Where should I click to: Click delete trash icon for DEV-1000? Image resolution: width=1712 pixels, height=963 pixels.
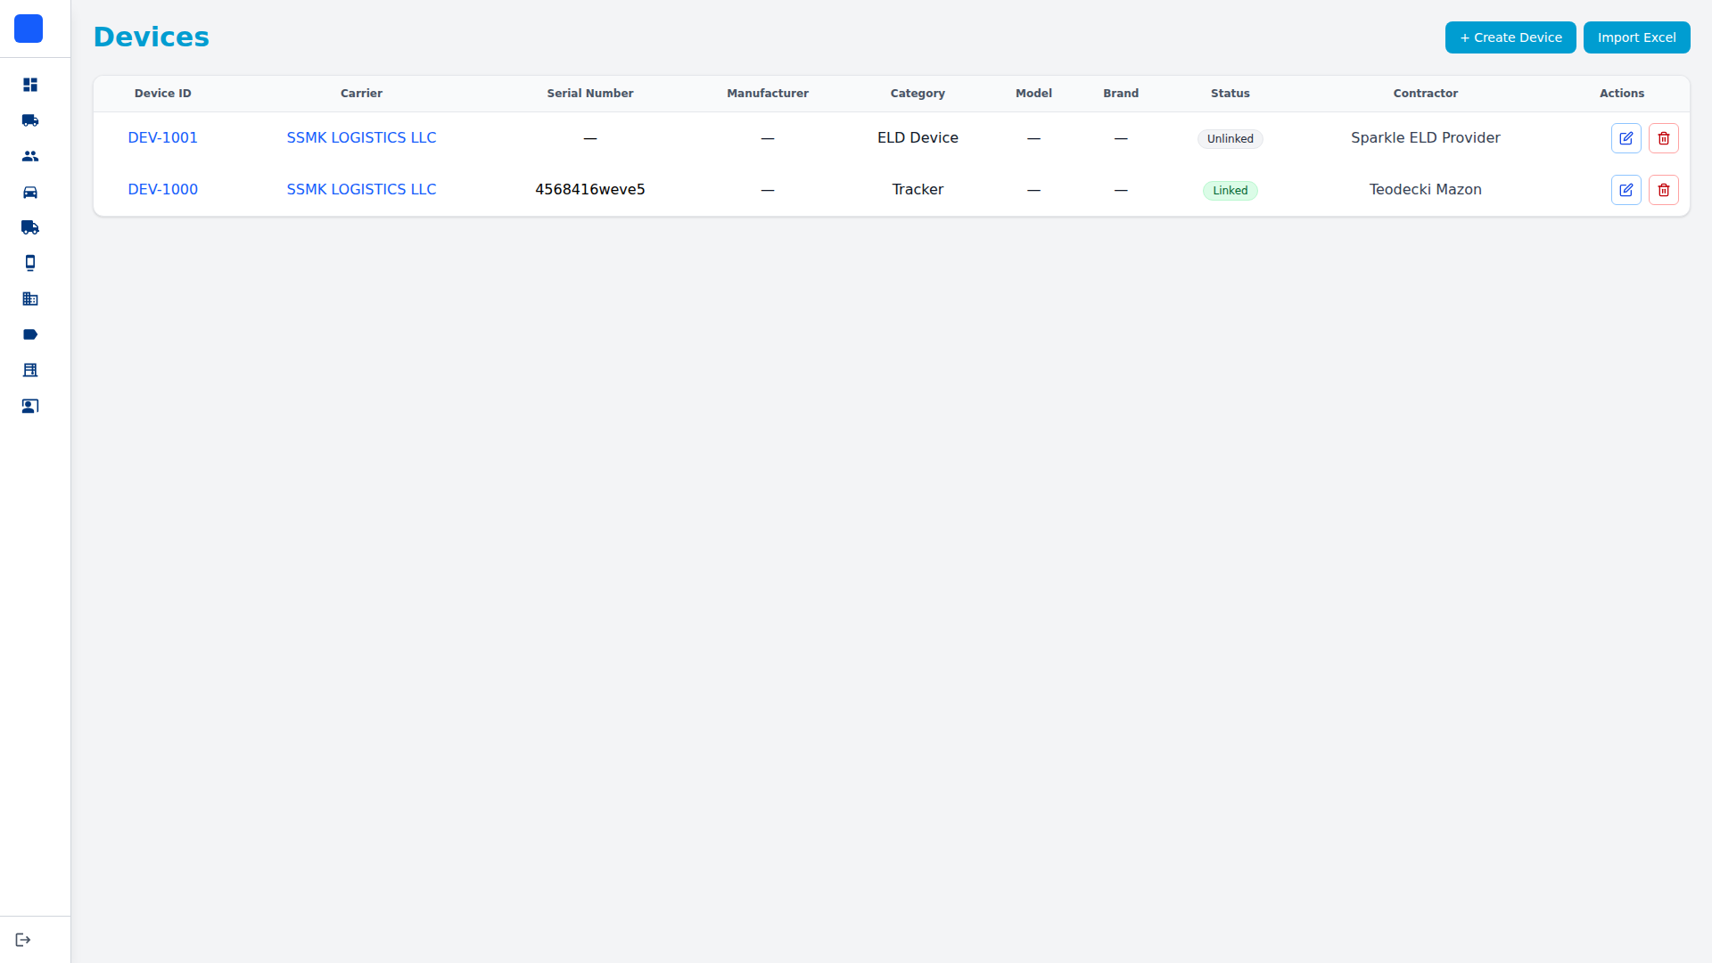coord(1663,189)
